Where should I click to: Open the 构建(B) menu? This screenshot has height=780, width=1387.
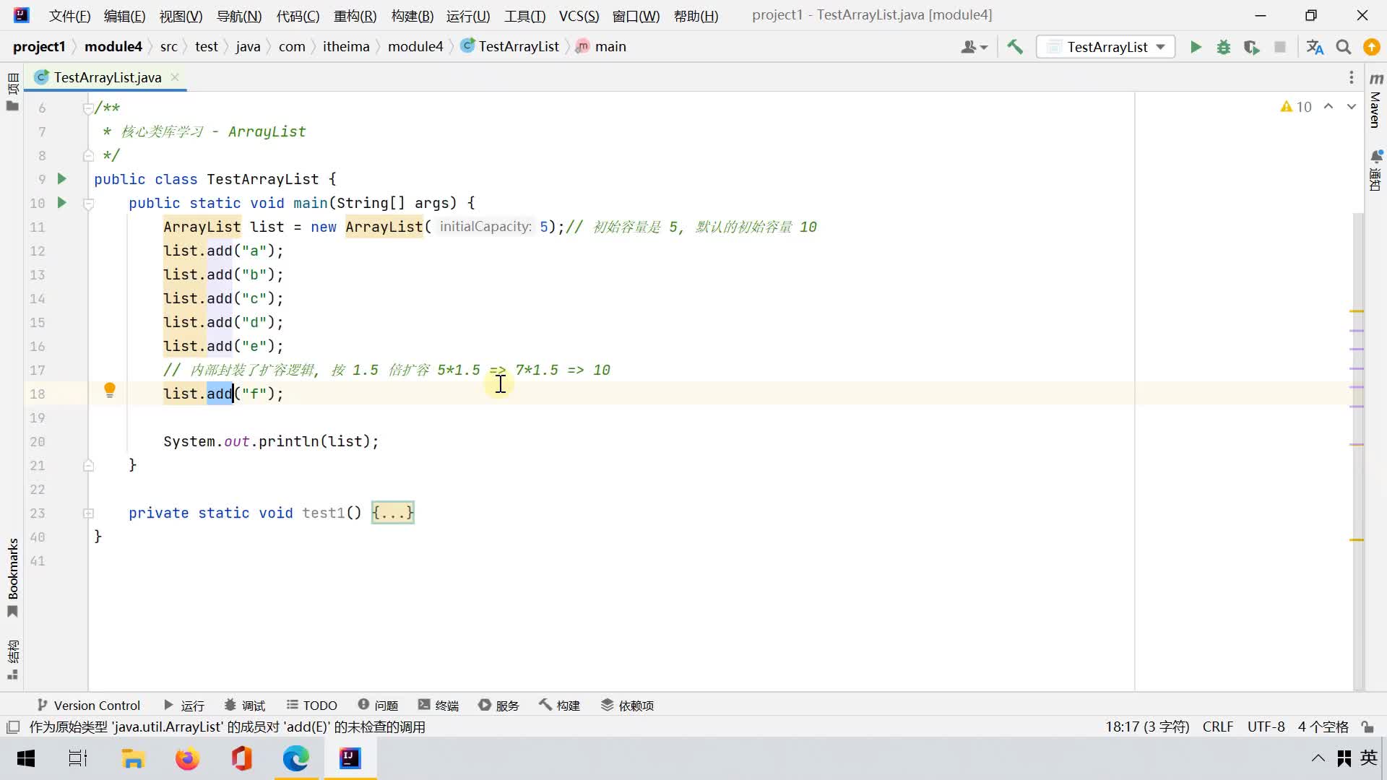point(412,16)
